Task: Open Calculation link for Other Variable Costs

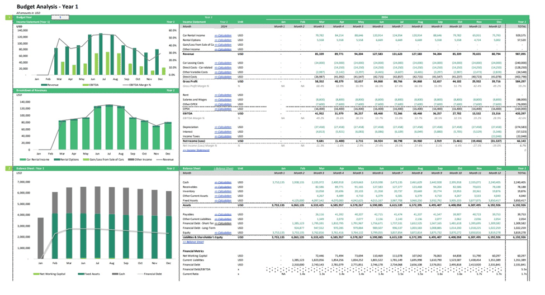Action: pos(223,72)
